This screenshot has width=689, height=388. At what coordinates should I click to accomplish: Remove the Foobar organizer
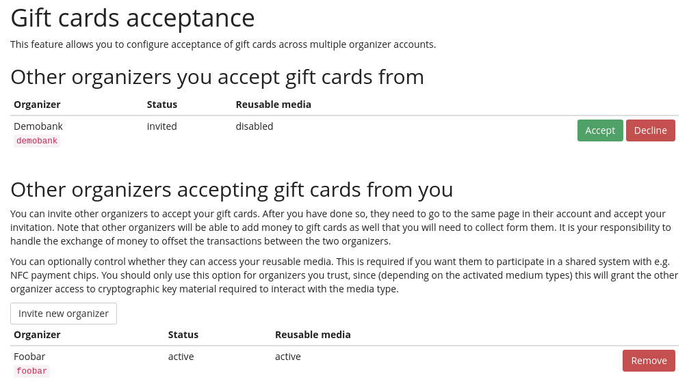[649, 361]
